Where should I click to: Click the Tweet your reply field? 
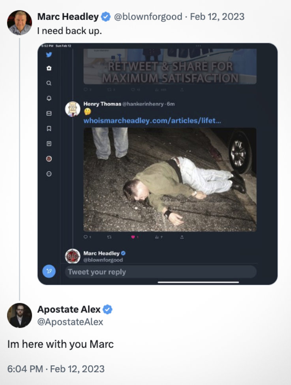(161, 272)
